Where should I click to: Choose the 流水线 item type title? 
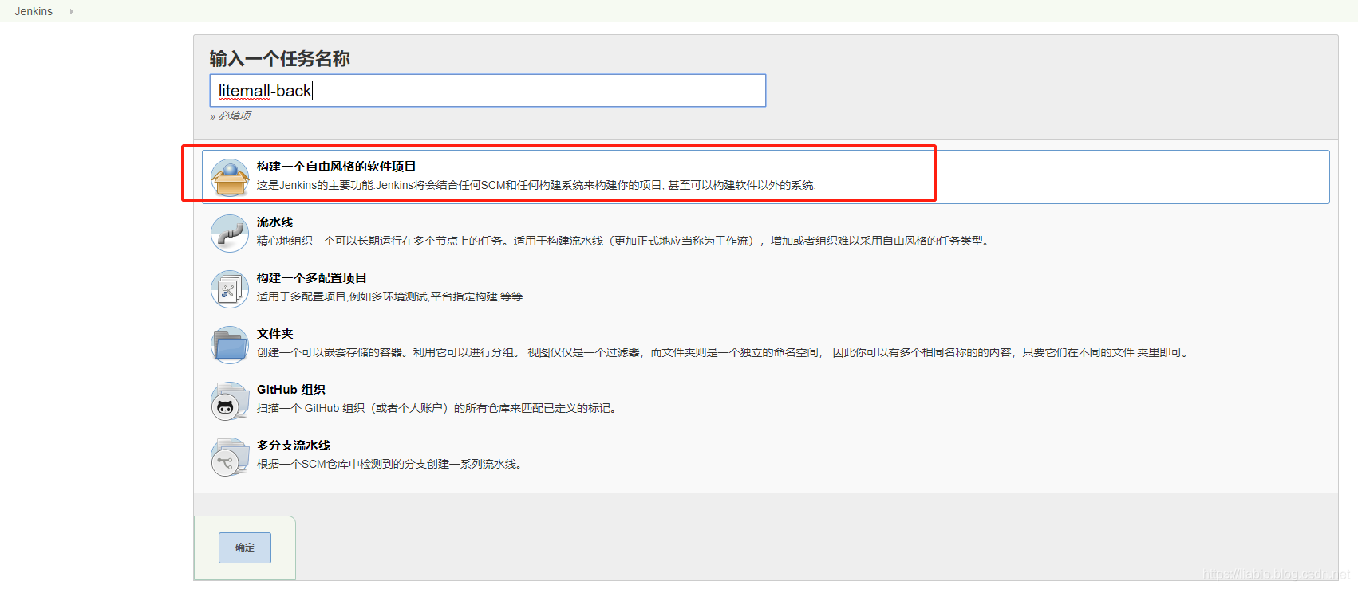coord(275,222)
